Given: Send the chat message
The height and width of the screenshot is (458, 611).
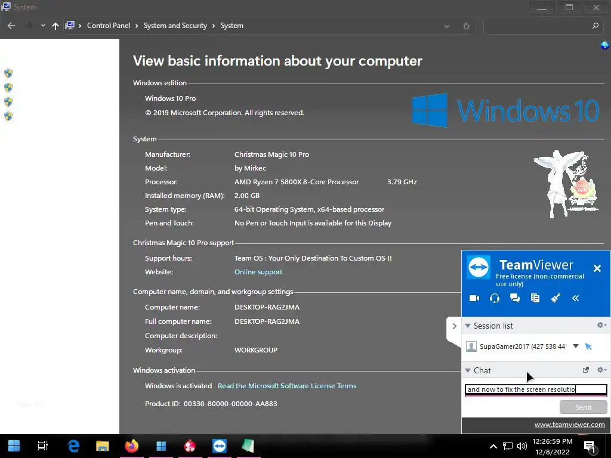Looking at the screenshot, I should click(584, 407).
